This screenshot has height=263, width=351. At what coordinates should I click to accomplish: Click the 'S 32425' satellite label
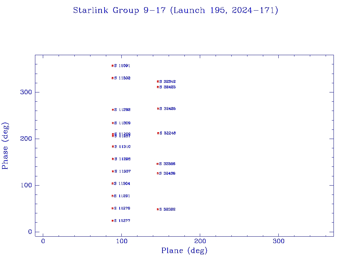pyautogui.click(x=167, y=109)
